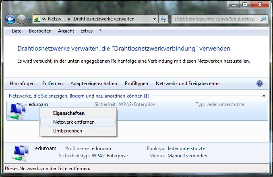Open the Ansicht menu
273x177 pixels.
[66, 31]
